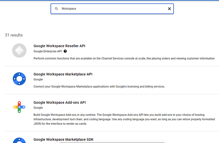Screen dimensions: 219x143
Task: Click the colorful Google Workspace Add-ons API icon
Action: (19, 107)
